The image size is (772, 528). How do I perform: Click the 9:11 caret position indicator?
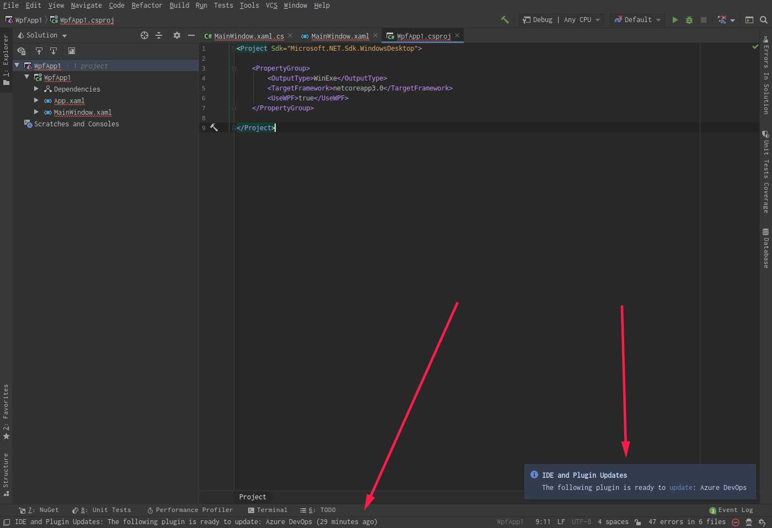pos(543,522)
